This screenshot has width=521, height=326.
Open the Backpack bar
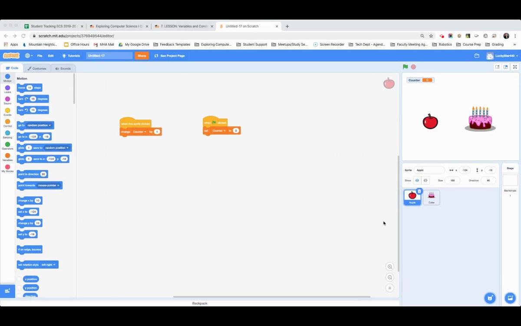(x=200, y=303)
